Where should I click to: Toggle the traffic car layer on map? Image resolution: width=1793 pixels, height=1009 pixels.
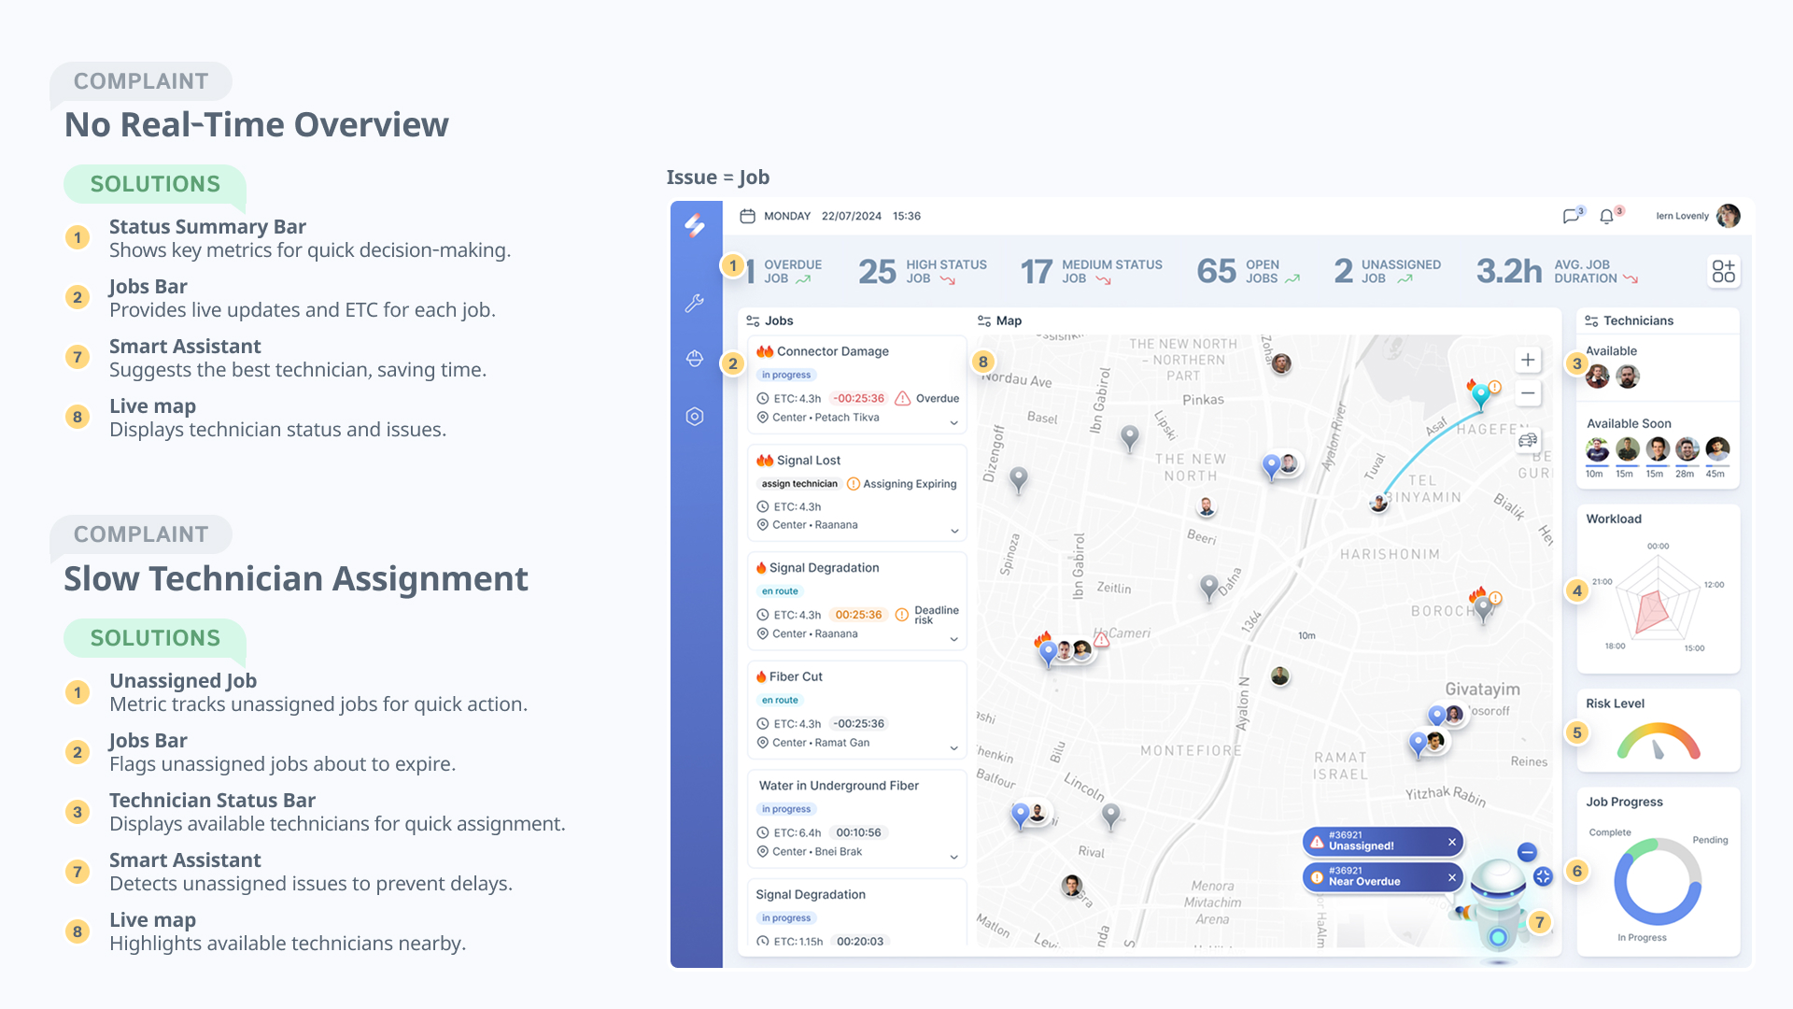[1528, 440]
